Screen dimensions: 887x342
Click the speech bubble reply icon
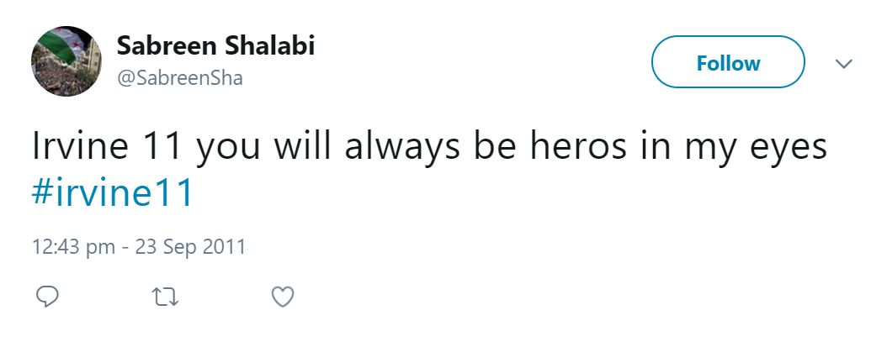(x=48, y=296)
